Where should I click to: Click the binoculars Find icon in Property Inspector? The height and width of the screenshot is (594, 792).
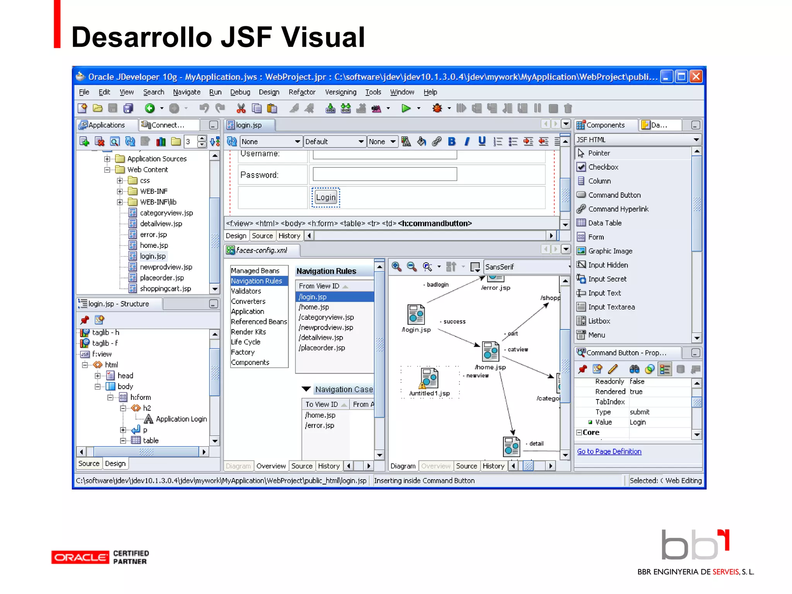pyautogui.click(x=634, y=369)
